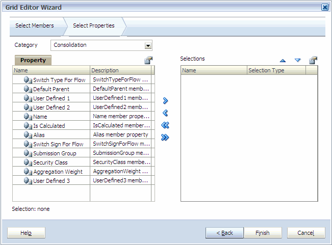This screenshot has height=245, width=332.
Task: Click Selection Type column header
Action: coord(276,70)
